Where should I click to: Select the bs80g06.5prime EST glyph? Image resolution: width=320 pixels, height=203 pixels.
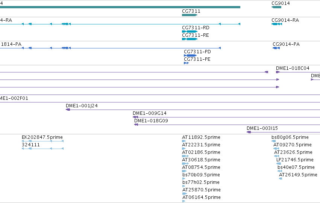[x=273, y=141]
